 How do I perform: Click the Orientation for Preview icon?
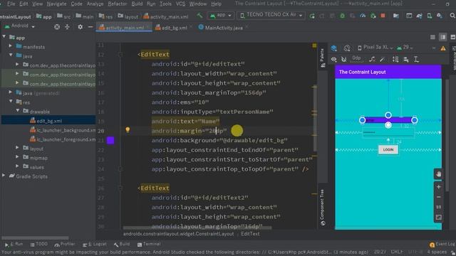pos(347,48)
